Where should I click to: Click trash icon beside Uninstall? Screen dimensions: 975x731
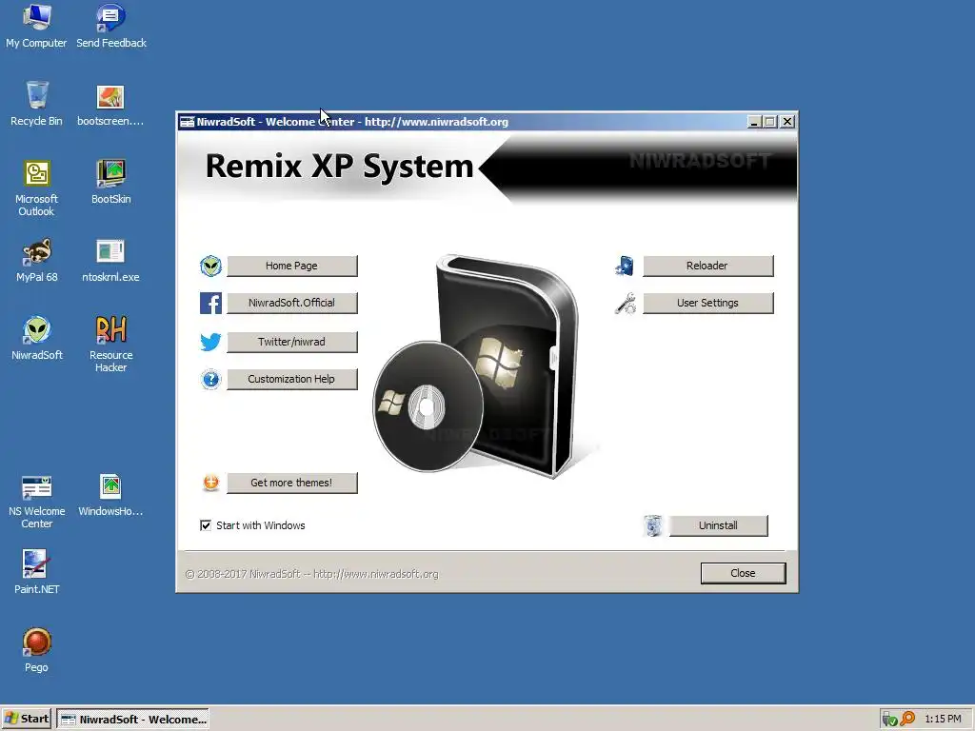tap(653, 525)
